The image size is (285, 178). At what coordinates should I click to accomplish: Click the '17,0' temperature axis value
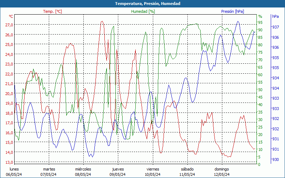9,123
